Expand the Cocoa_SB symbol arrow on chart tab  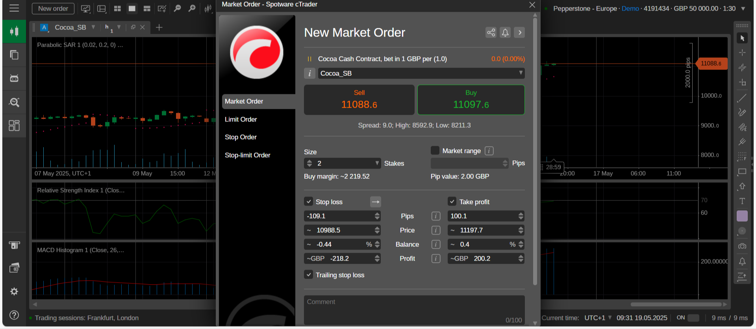point(93,27)
